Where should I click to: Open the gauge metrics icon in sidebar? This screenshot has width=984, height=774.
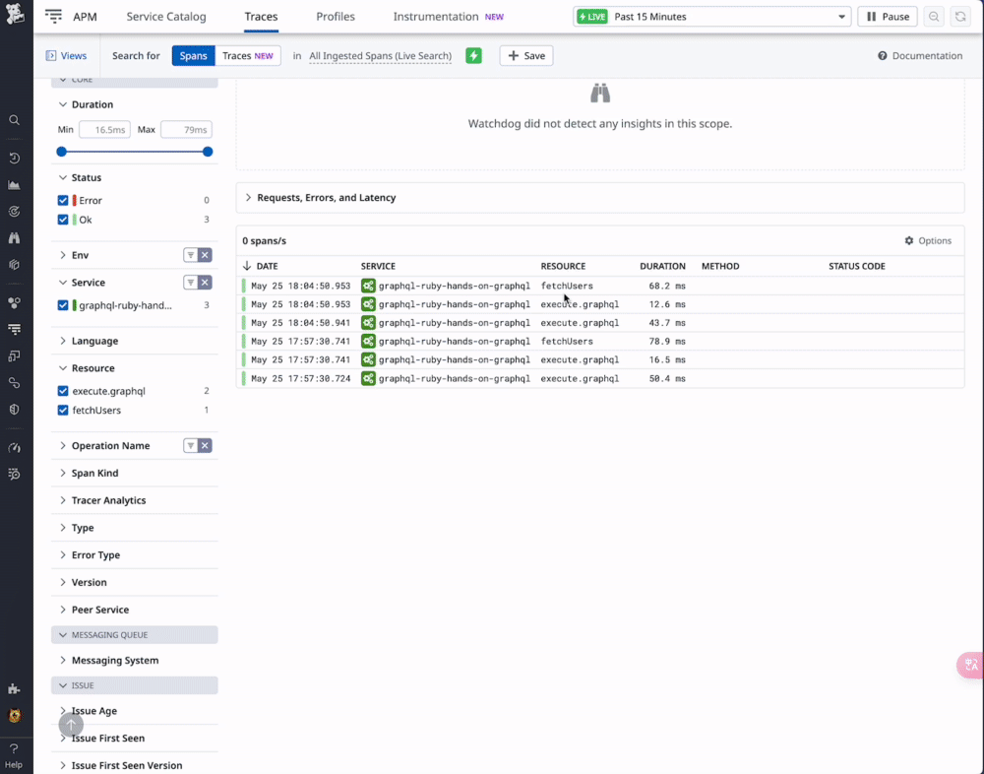click(x=14, y=448)
